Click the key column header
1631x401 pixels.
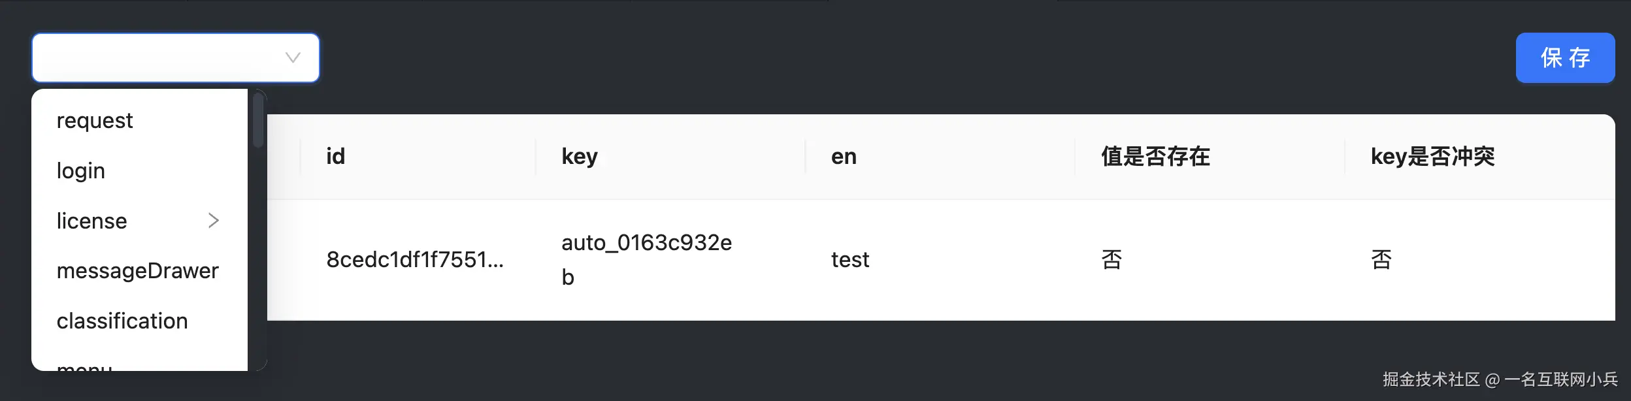pos(580,157)
